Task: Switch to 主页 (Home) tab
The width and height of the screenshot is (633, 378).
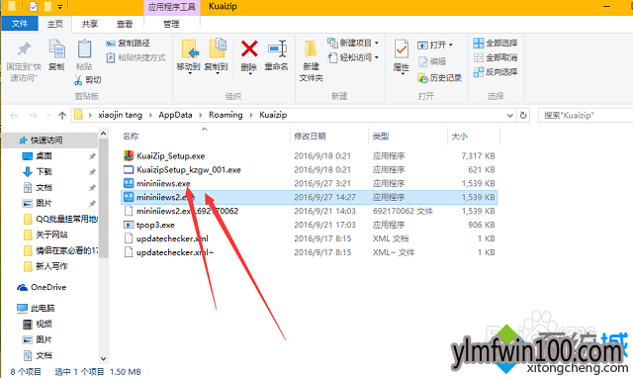Action: click(x=55, y=24)
